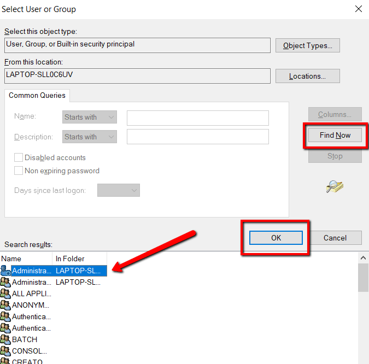This screenshot has height=364, width=369.
Task: Click the search magnifier folder icon
Action: [335, 187]
